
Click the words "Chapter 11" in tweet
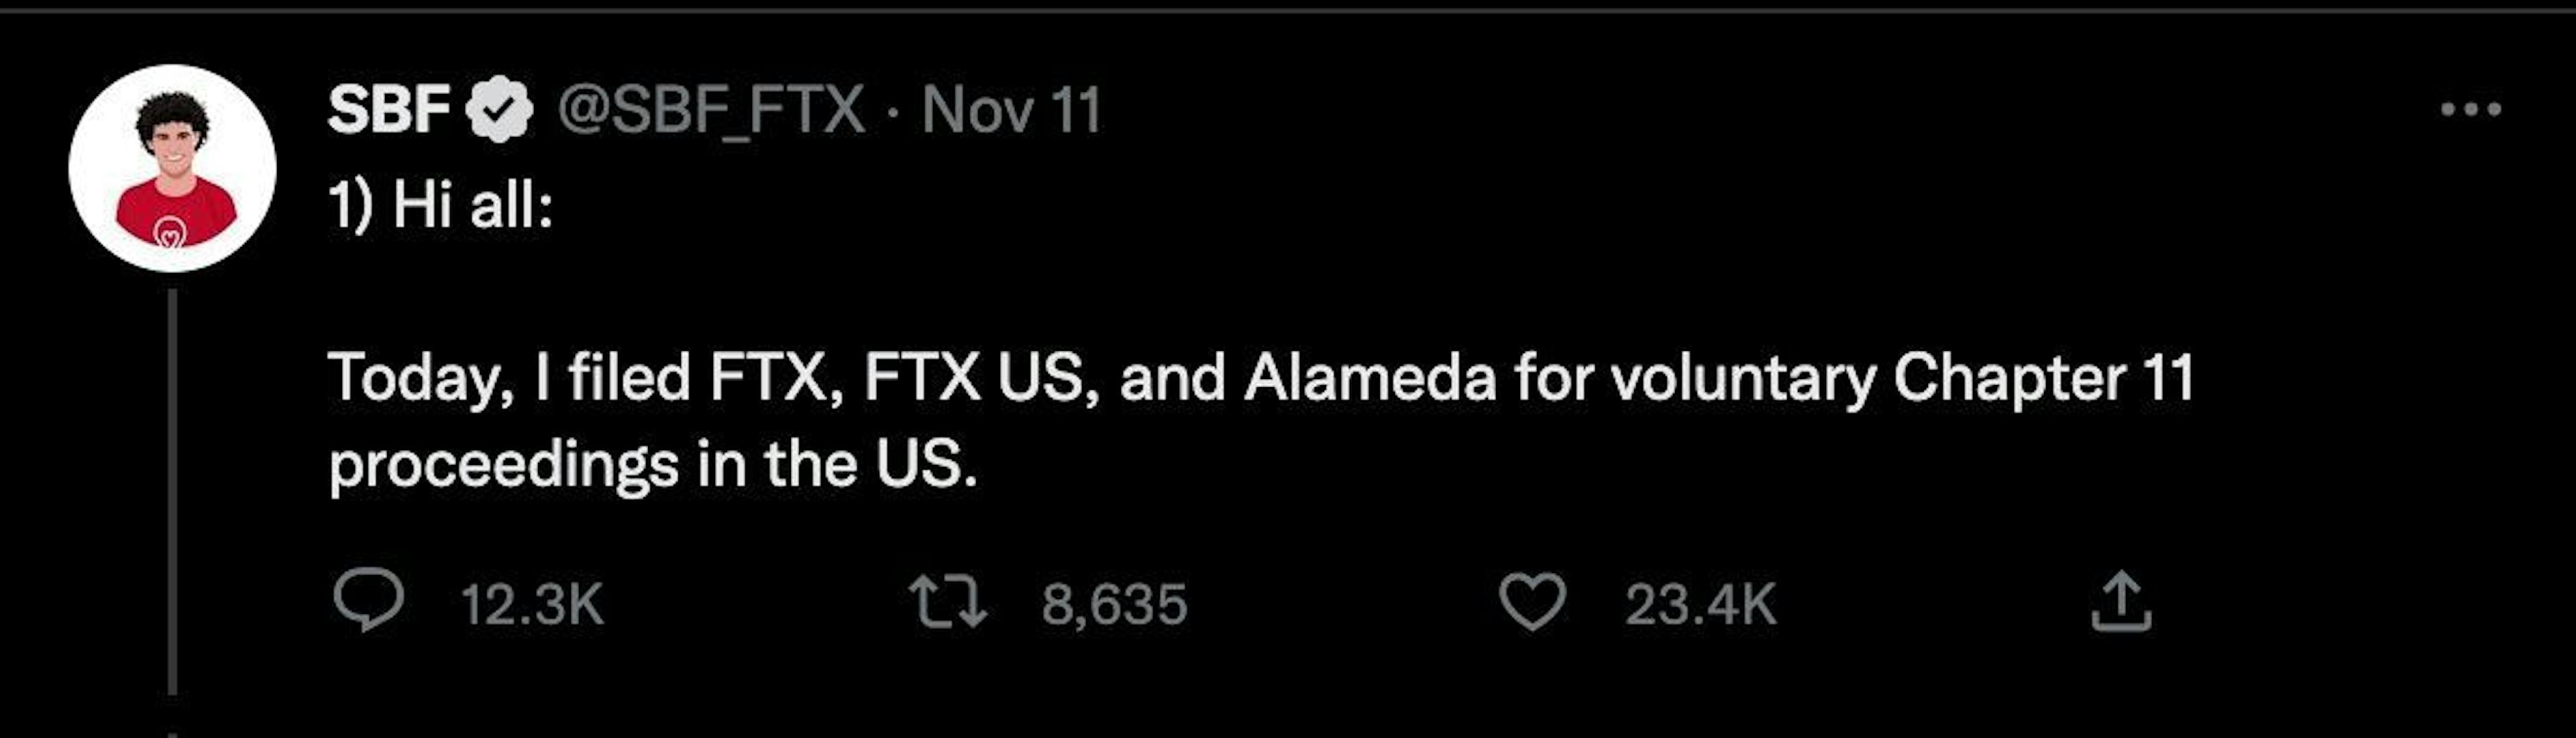pos(2043,378)
